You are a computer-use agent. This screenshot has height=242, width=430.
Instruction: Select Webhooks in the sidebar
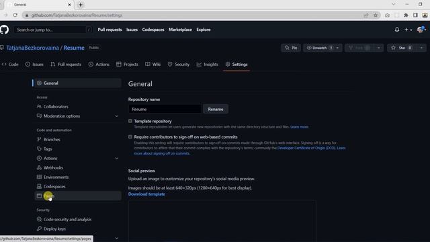click(x=78, y=167)
